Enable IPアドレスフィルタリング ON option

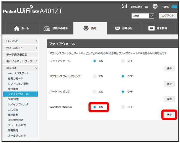[x=95, y=76]
